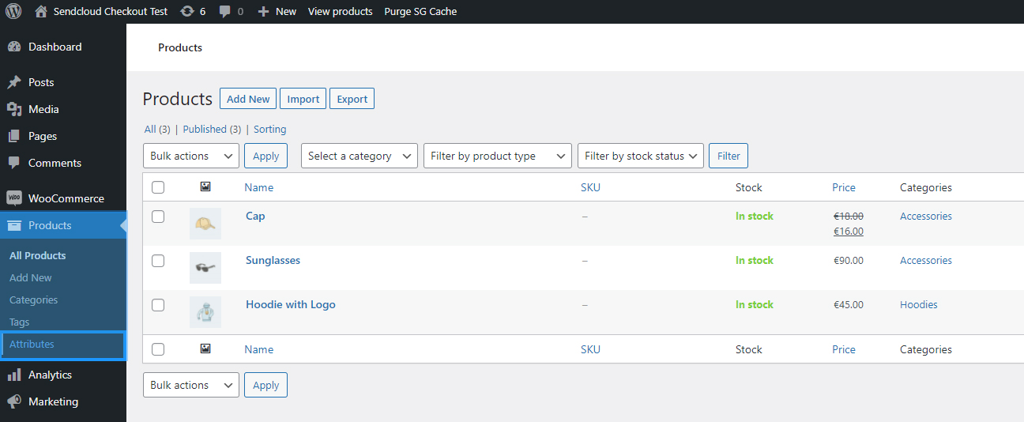The image size is (1024, 422).
Task: Click the Export button
Action: click(x=352, y=99)
